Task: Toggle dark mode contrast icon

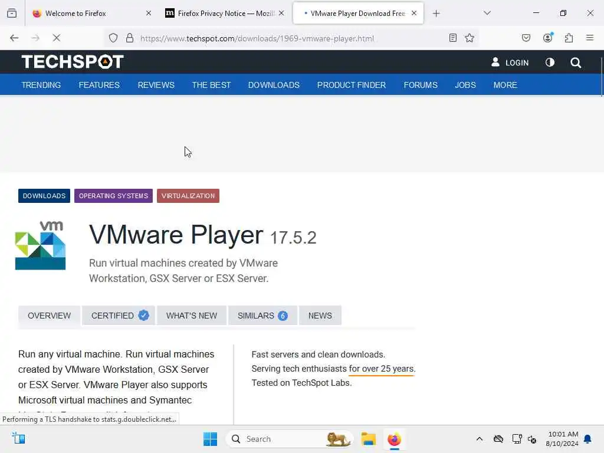Action: [550, 63]
